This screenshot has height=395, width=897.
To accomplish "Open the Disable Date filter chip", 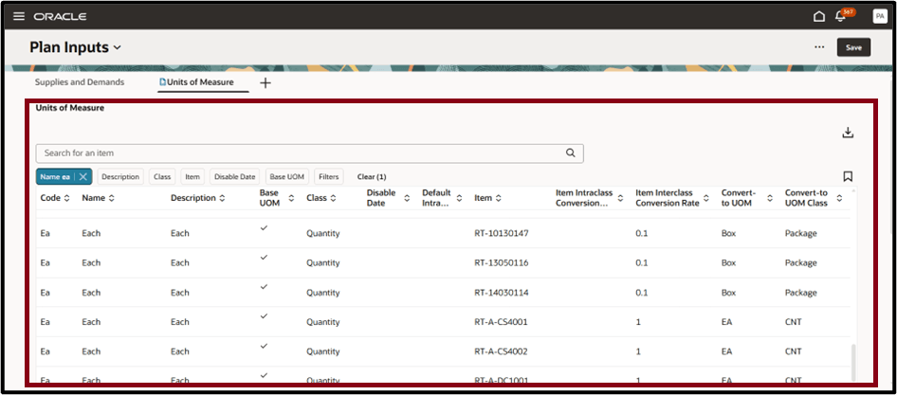I will click(234, 176).
